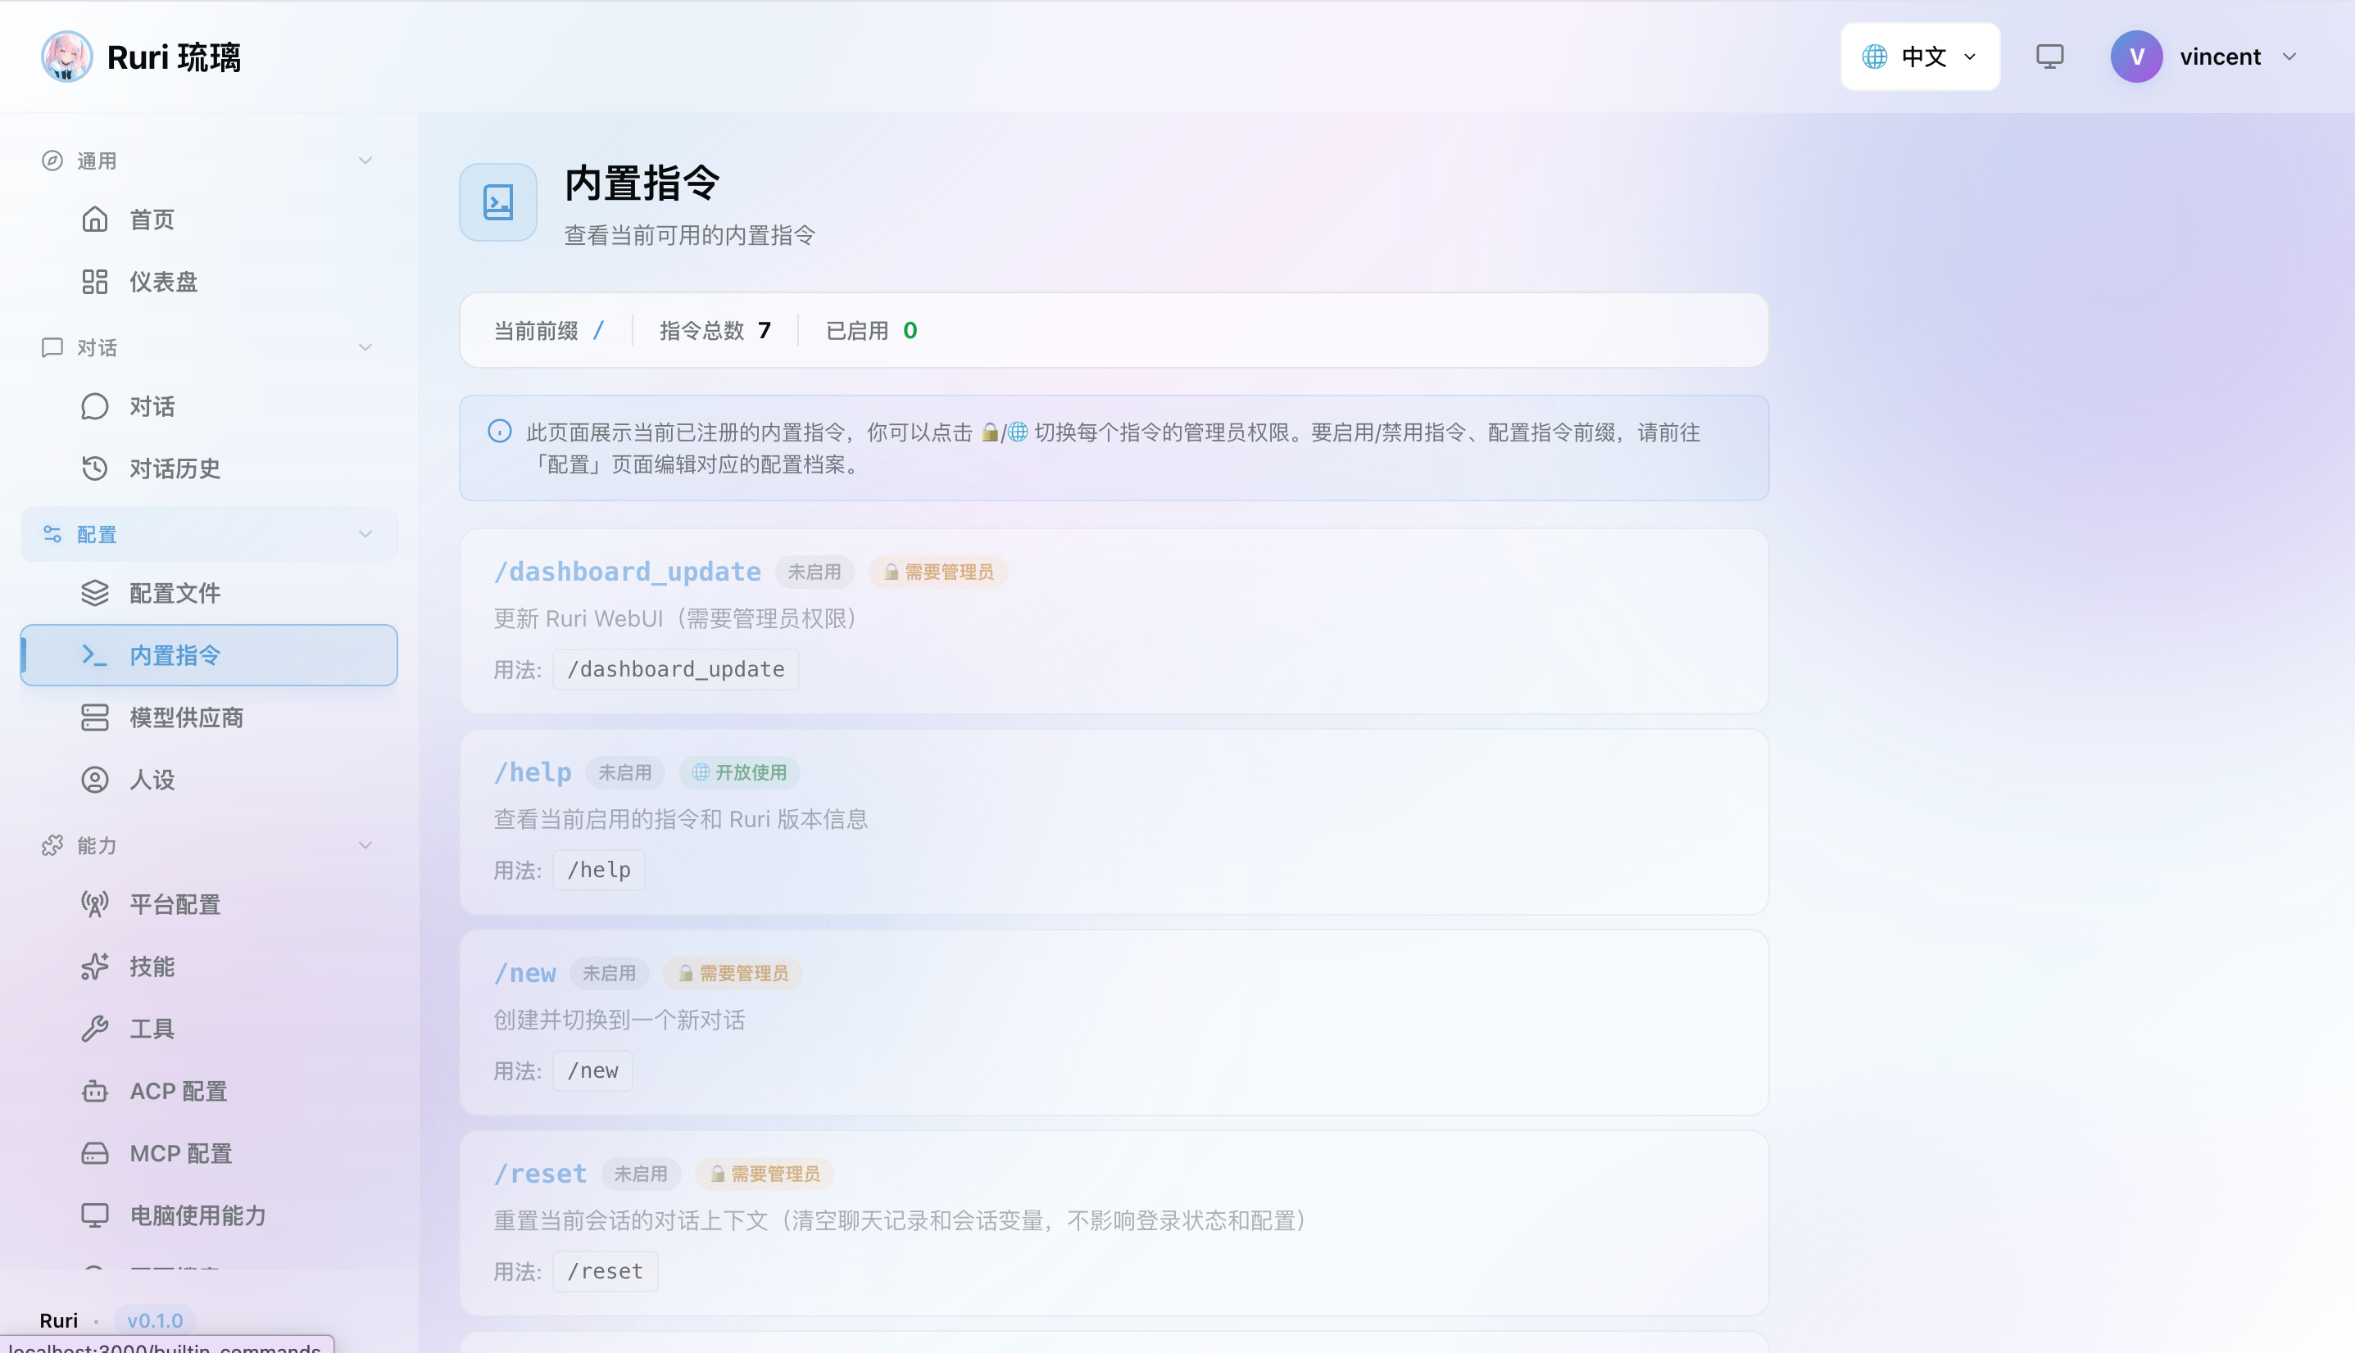The width and height of the screenshot is (2355, 1353).
Task: Select 内置指令 in sidebar
Action: [209, 655]
